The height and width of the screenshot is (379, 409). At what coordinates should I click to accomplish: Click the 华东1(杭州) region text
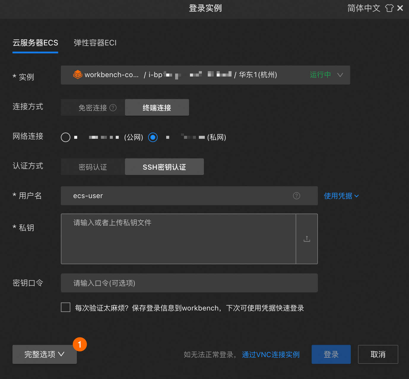(x=258, y=75)
